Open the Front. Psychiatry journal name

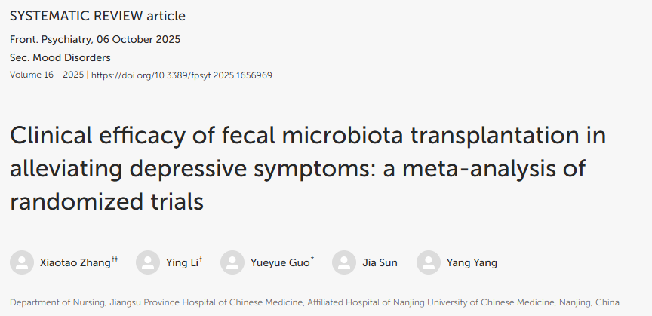pyautogui.click(x=48, y=39)
